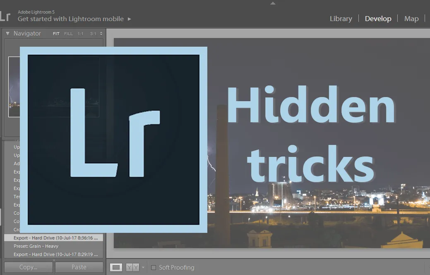The width and height of the screenshot is (430, 275).
Task: Open the Navigator zoom ratio dropdown arrows
Action: [101, 33]
